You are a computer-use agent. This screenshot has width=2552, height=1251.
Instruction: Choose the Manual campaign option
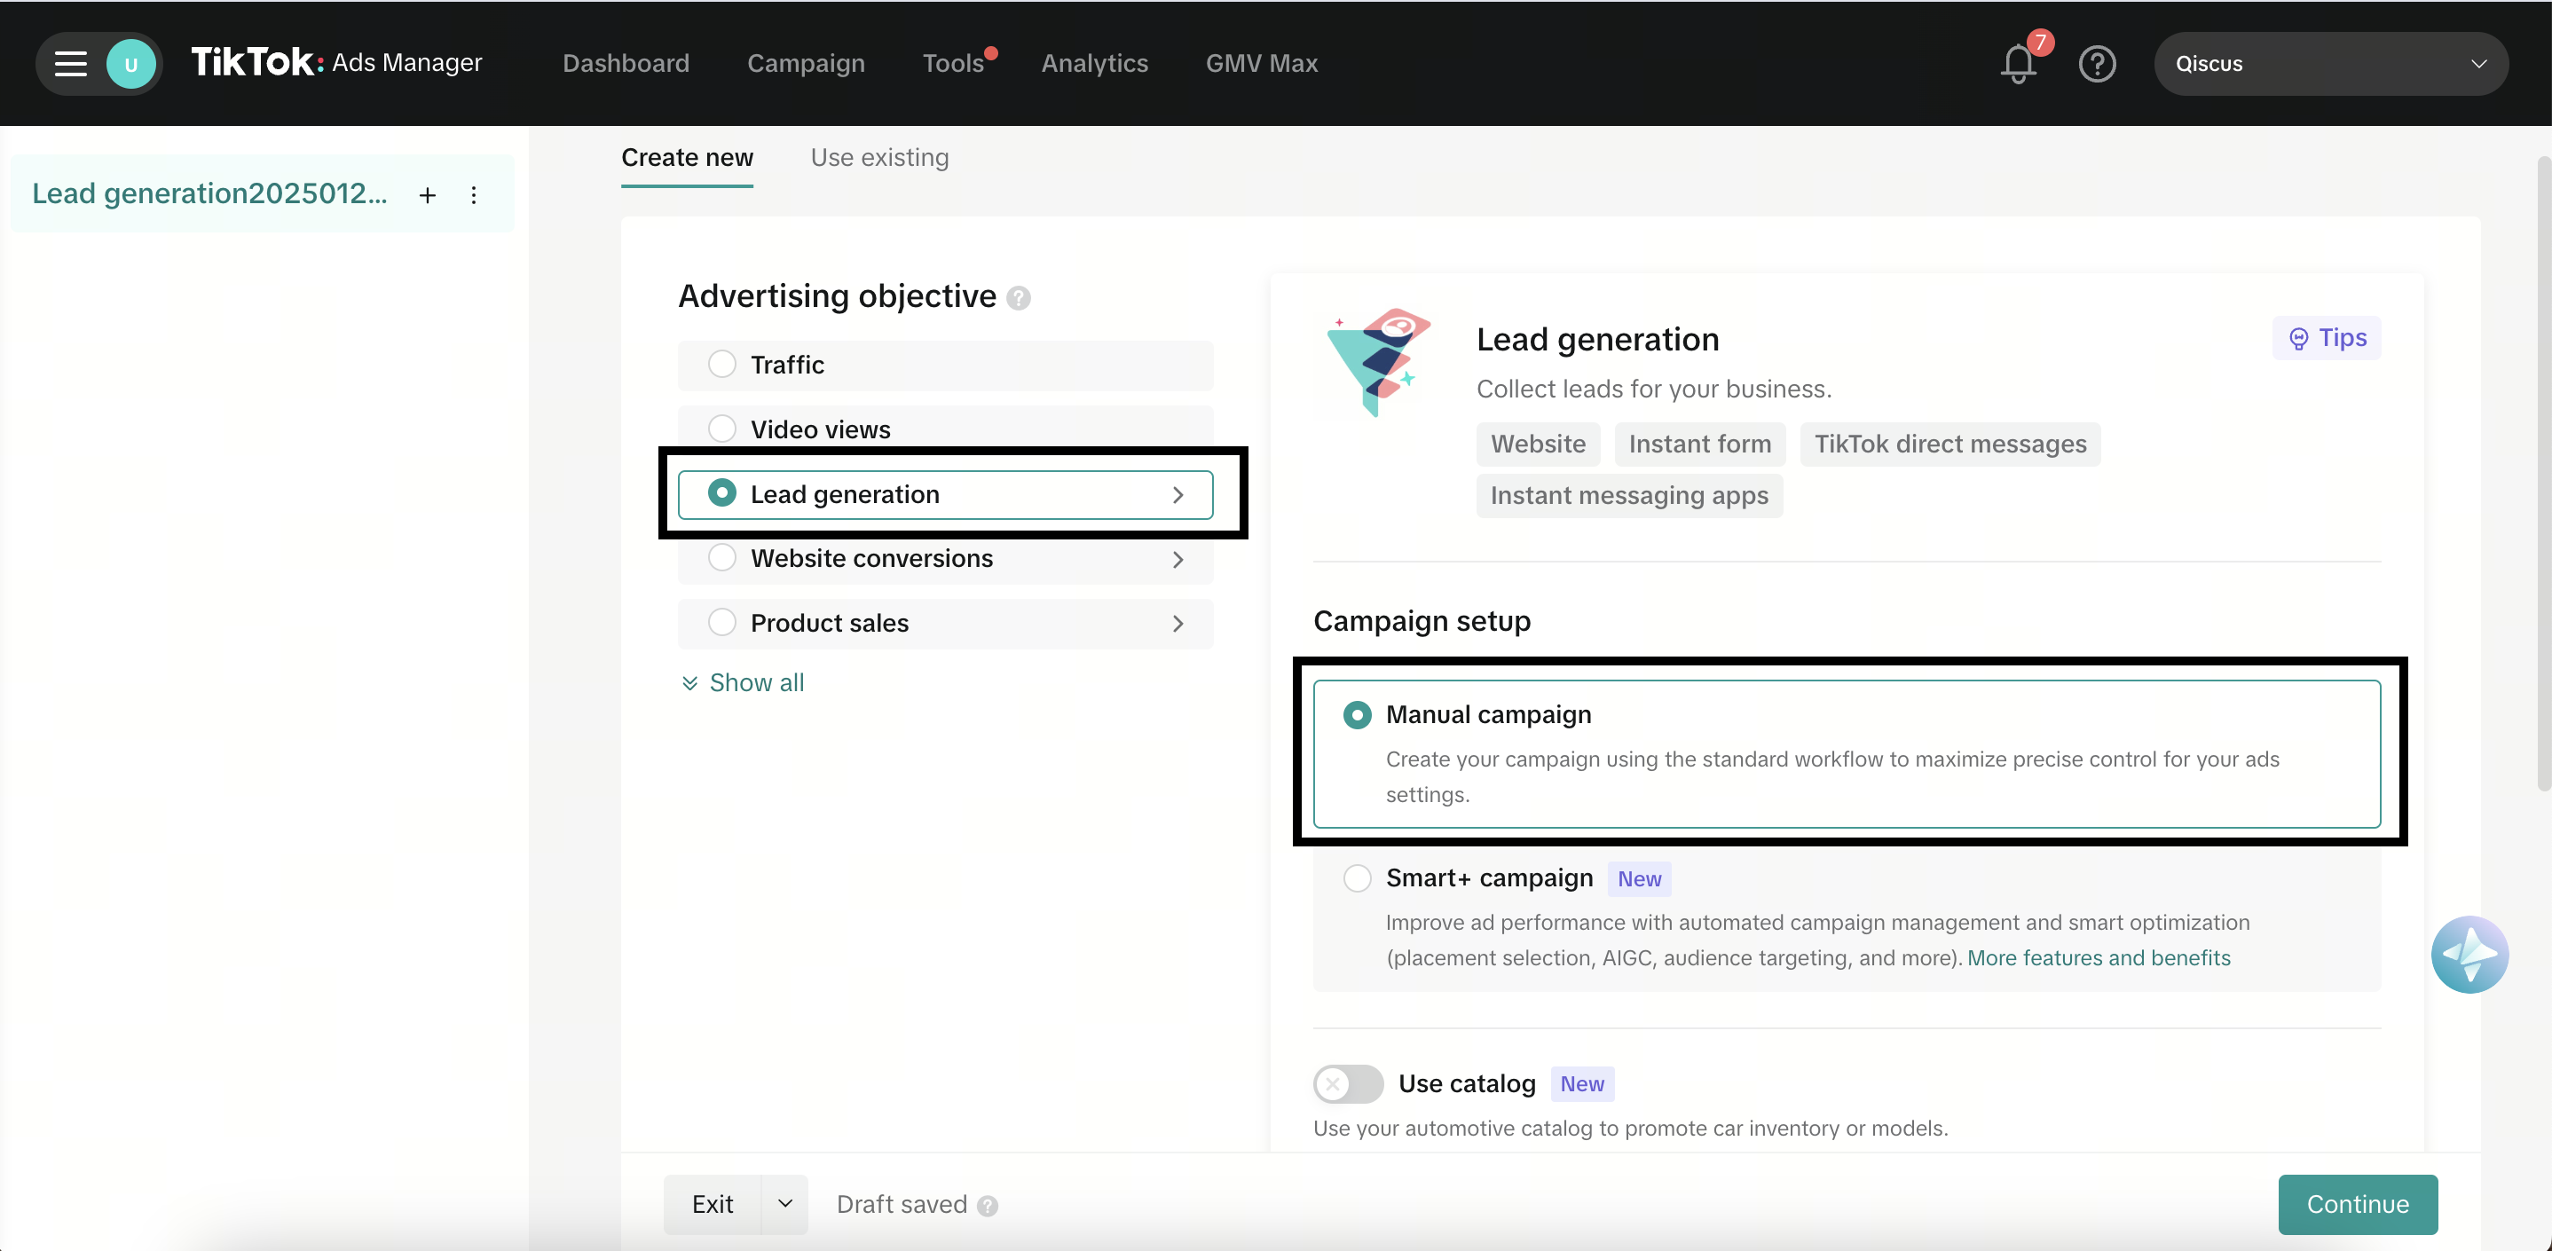(1846, 752)
